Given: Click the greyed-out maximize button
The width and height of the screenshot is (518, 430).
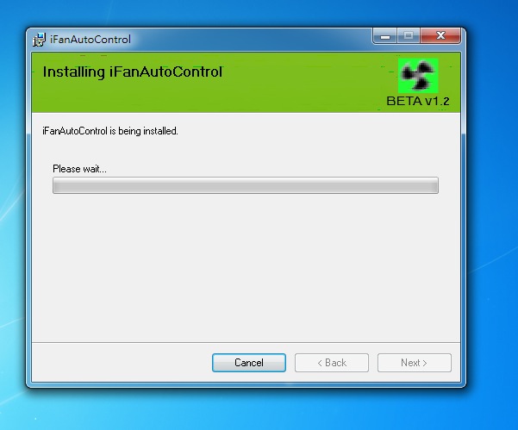Looking at the screenshot, I should click(x=409, y=36).
